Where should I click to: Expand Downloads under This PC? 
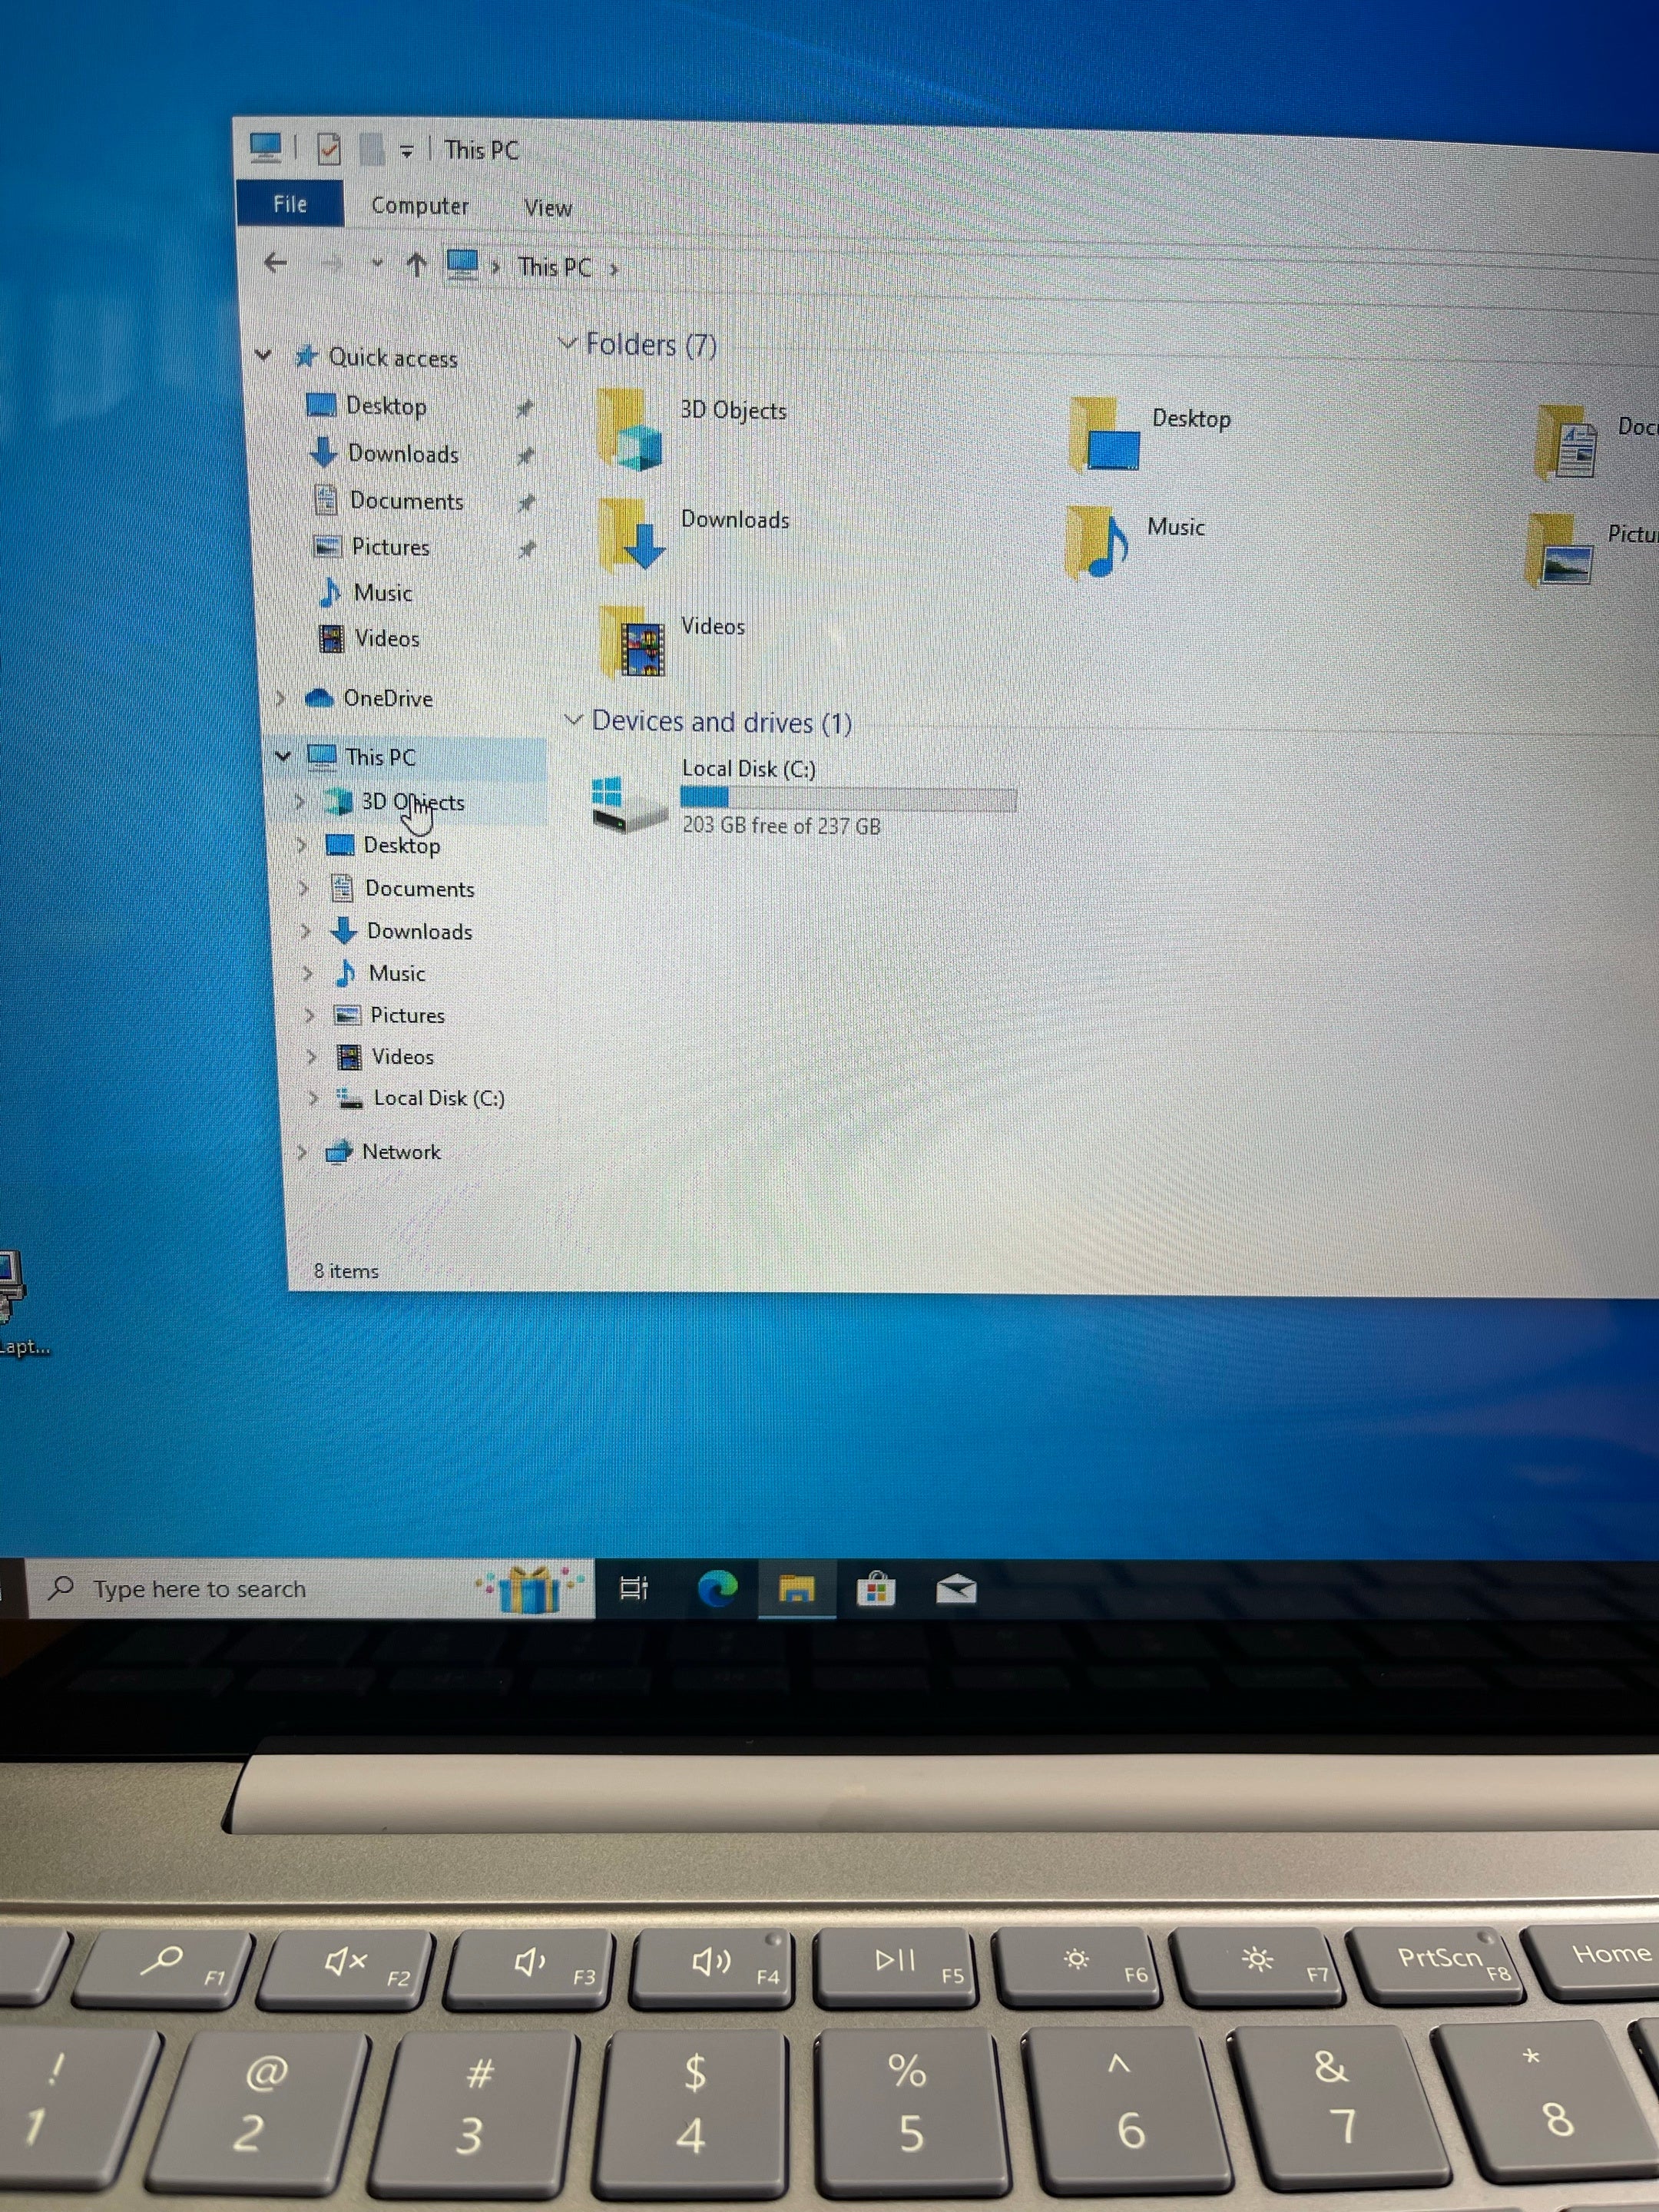click(x=306, y=931)
